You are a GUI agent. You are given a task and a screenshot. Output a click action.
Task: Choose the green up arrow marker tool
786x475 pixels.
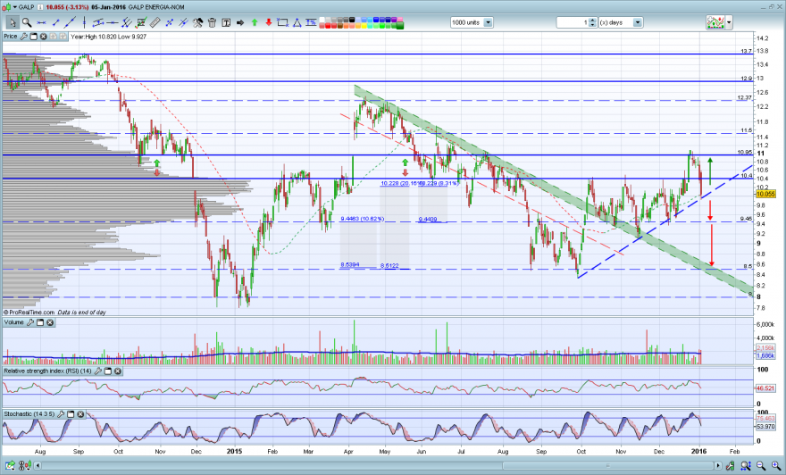coord(255,22)
